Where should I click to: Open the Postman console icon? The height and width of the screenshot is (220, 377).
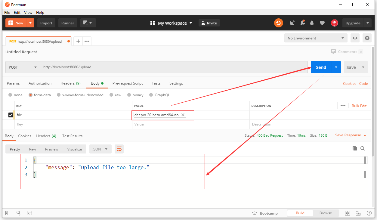point(29,213)
